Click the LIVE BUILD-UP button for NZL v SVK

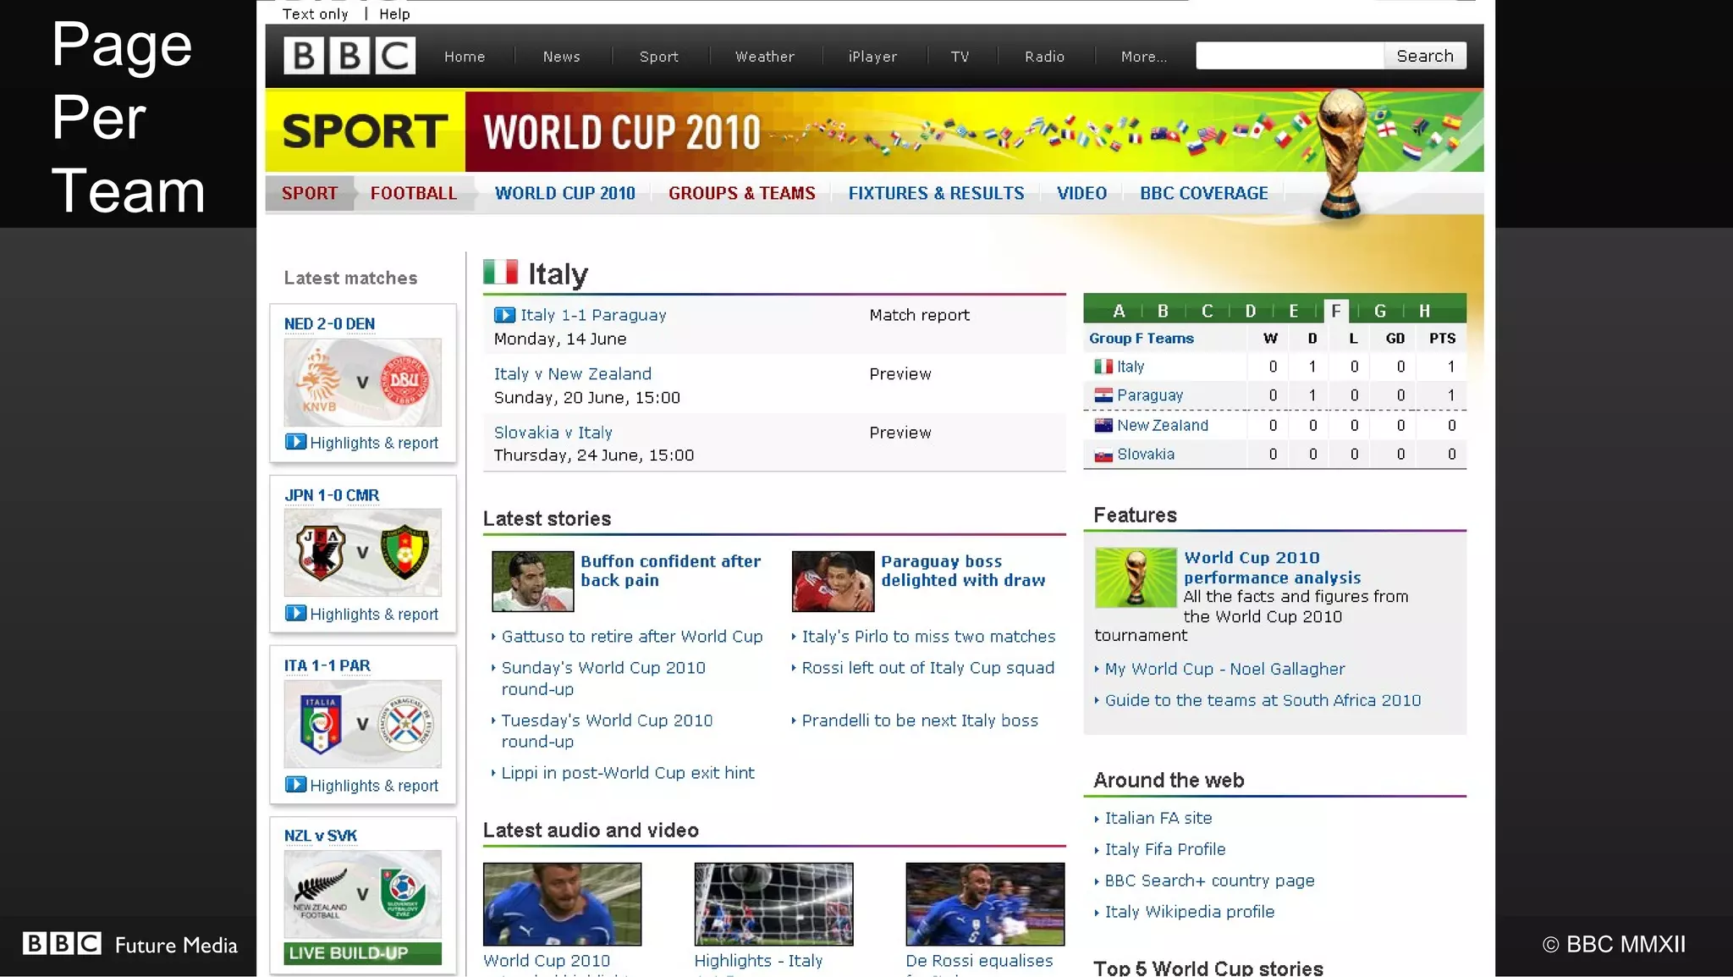coord(363,952)
